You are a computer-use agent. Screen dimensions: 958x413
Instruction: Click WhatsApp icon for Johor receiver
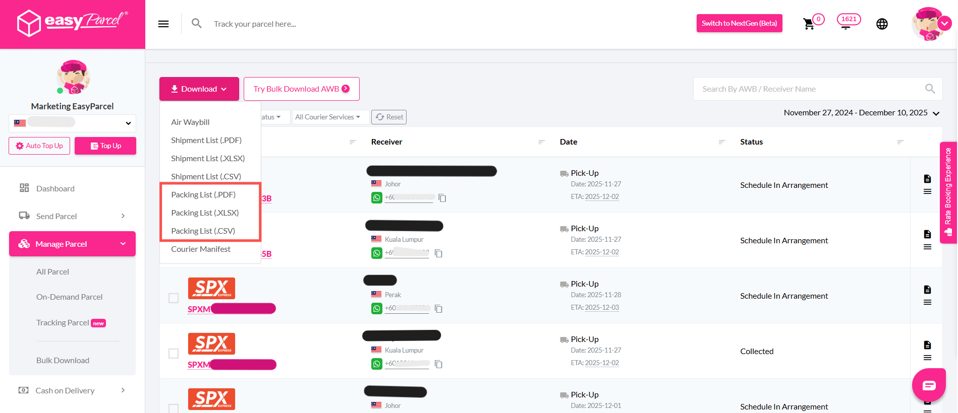coord(376,198)
